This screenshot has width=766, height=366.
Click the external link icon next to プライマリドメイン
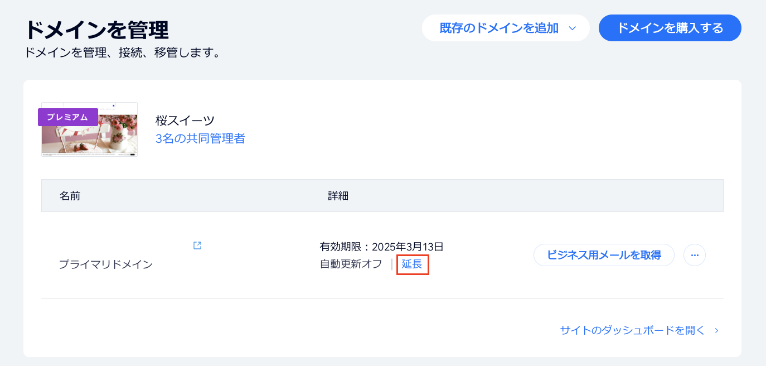click(x=197, y=245)
